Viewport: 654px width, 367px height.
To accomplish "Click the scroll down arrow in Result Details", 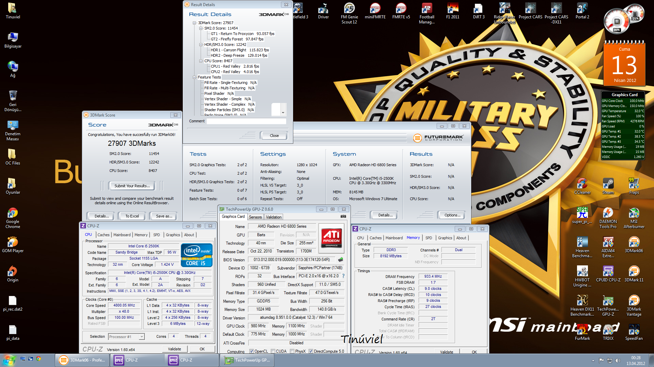I will [x=283, y=113].
